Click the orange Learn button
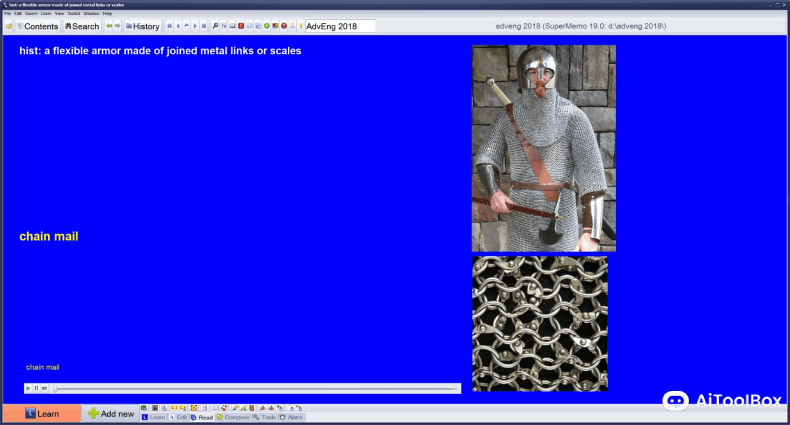 click(42, 414)
